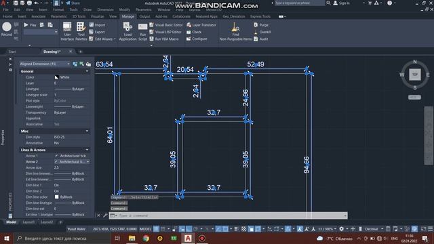Switch to the Output ribbon tab
434x244 pixels.
[x=144, y=16]
